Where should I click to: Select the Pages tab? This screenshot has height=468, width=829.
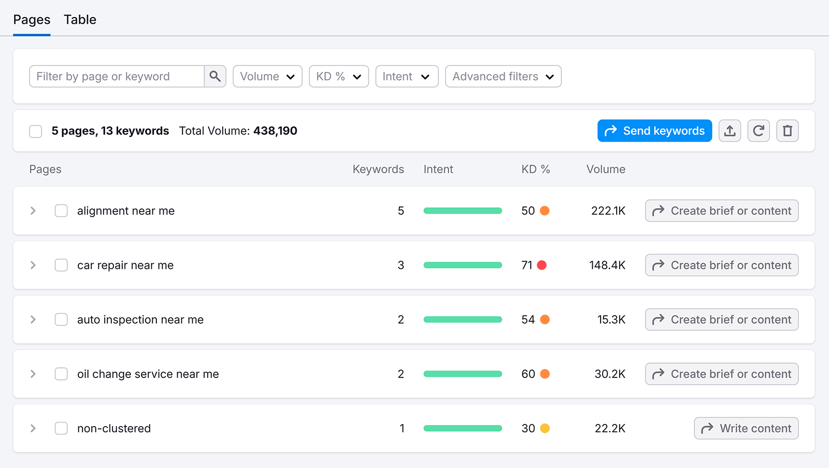click(x=32, y=20)
